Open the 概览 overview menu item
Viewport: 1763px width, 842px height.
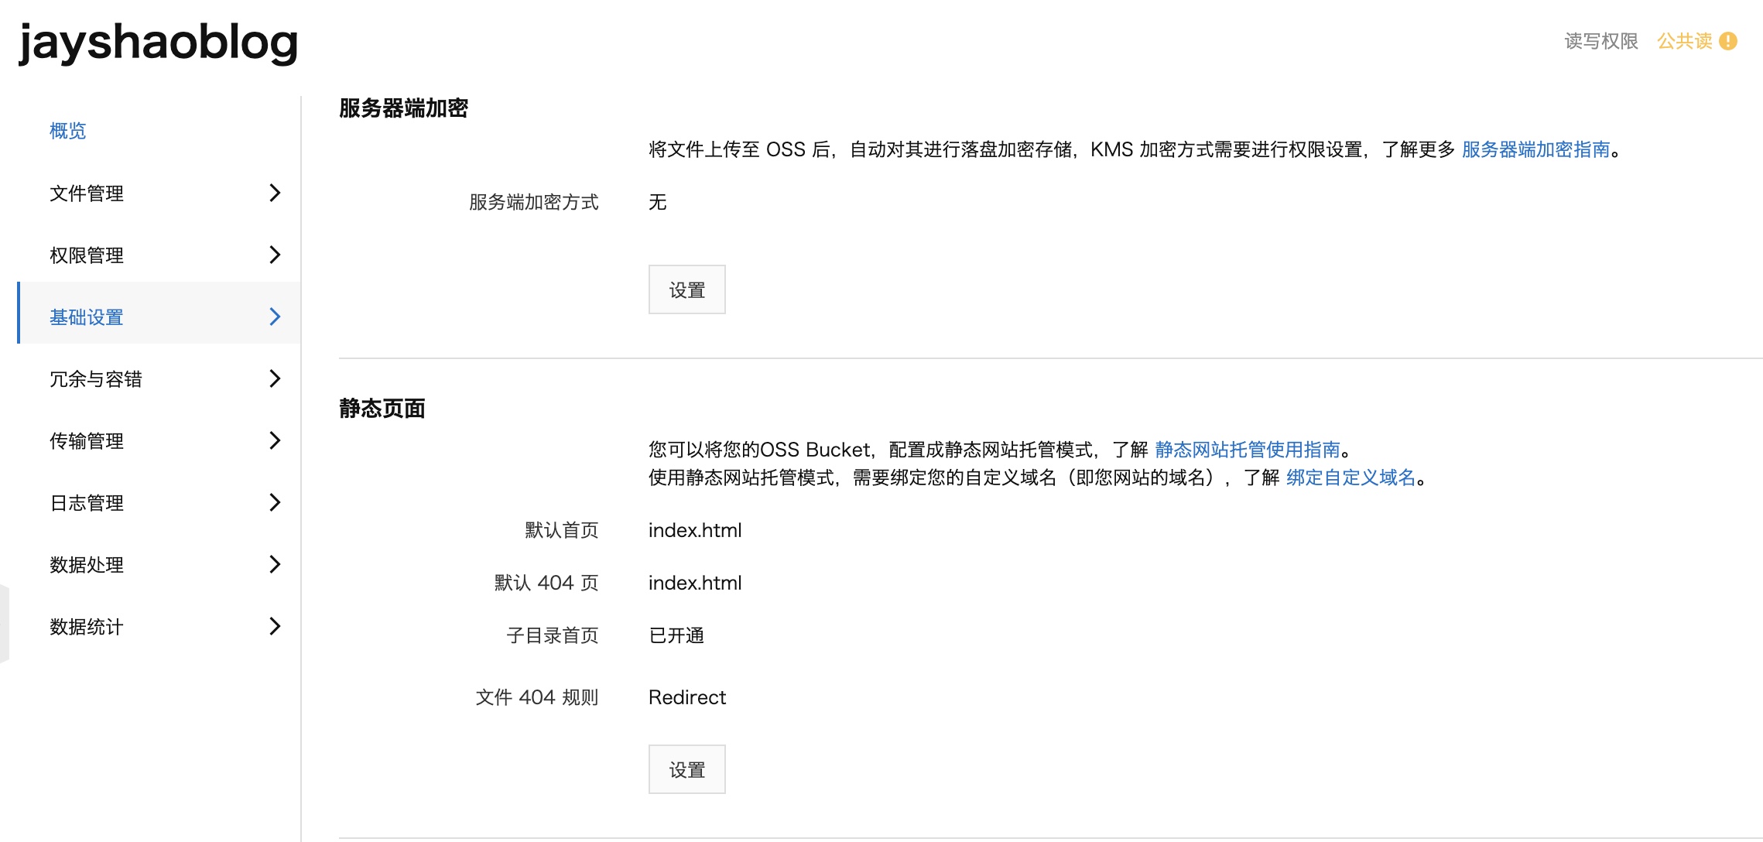[68, 131]
